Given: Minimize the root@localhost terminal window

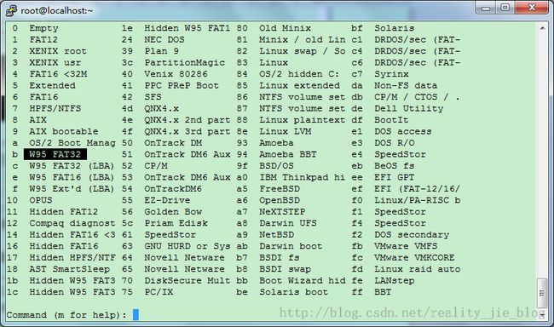Looking at the screenshot, I should (x=486, y=8).
